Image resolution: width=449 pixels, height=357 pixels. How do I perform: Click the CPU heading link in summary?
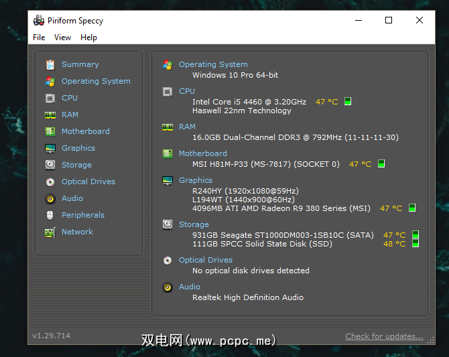[x=187, y=91]
